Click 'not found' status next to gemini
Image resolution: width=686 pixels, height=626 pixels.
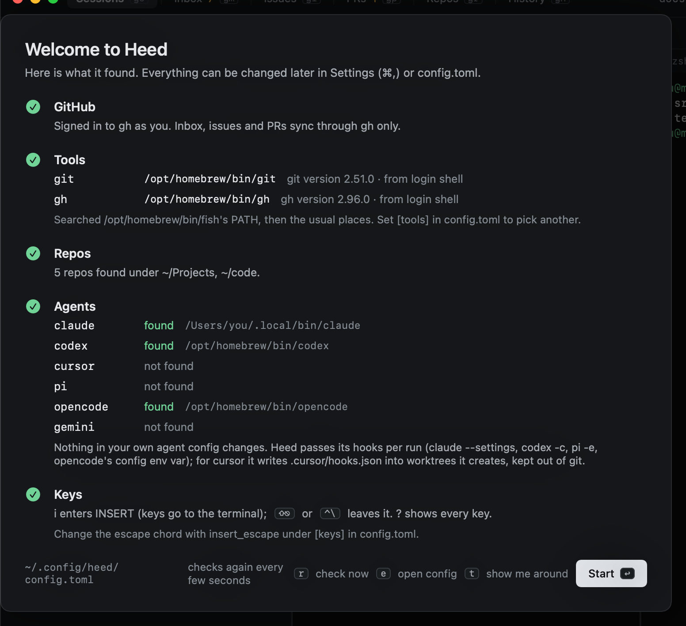169,427
